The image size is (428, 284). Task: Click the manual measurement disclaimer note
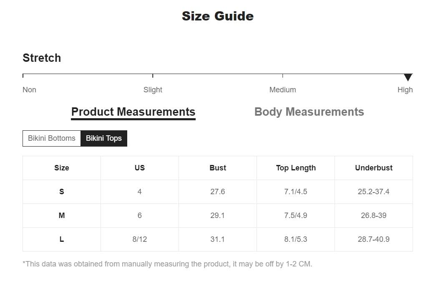coord(167,264)
